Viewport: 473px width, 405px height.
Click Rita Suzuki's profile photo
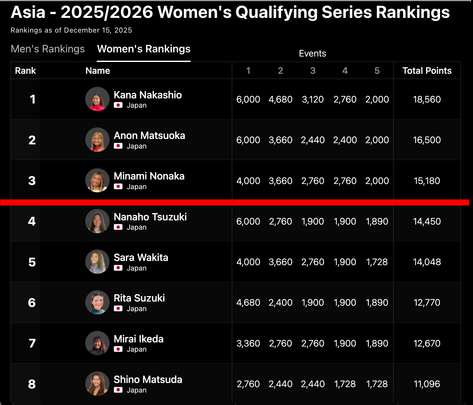(x=97, y=302)
